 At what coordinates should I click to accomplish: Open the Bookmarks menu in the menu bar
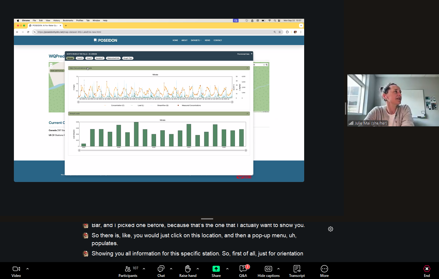(x=68, y=20)
